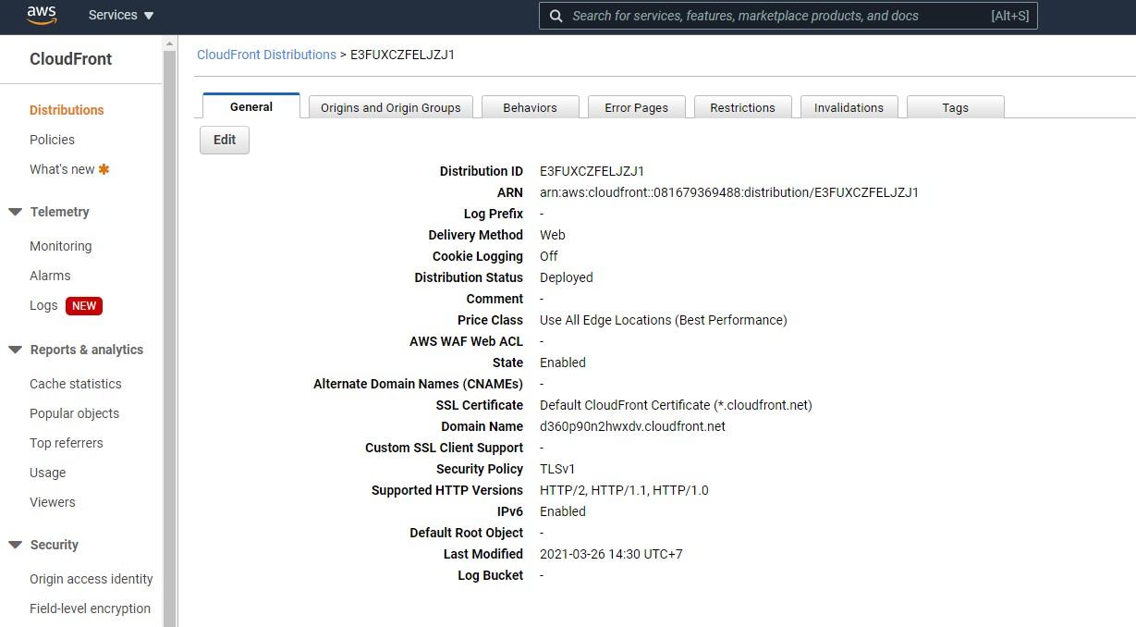Focus the AWS services search field

[788, 16]
